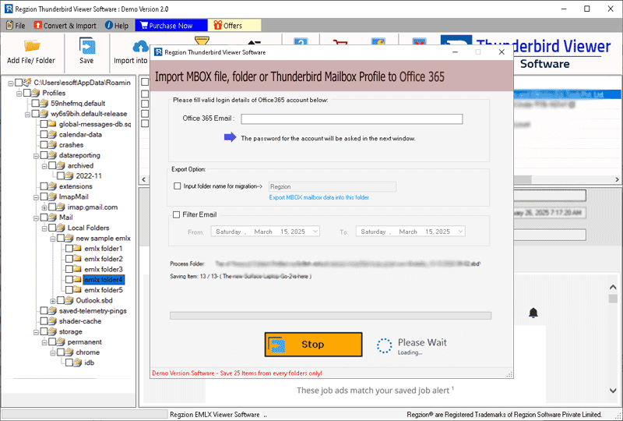Open the Offers menu item

click(x=234, y=26)
